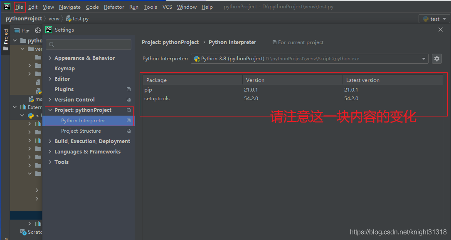Select the setuptools package row
The height and width of the screenshot is (240, 451).
[293, 99]
